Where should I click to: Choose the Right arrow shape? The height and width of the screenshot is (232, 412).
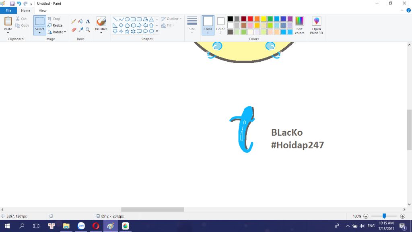tap(139, 25)
